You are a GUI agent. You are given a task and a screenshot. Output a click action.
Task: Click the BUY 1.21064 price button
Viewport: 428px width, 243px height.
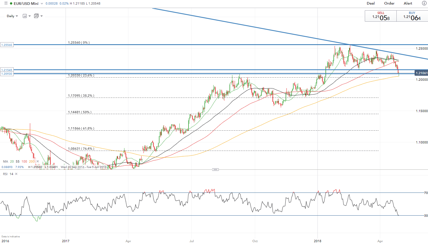pyautogui.click(x=412, y=16)
